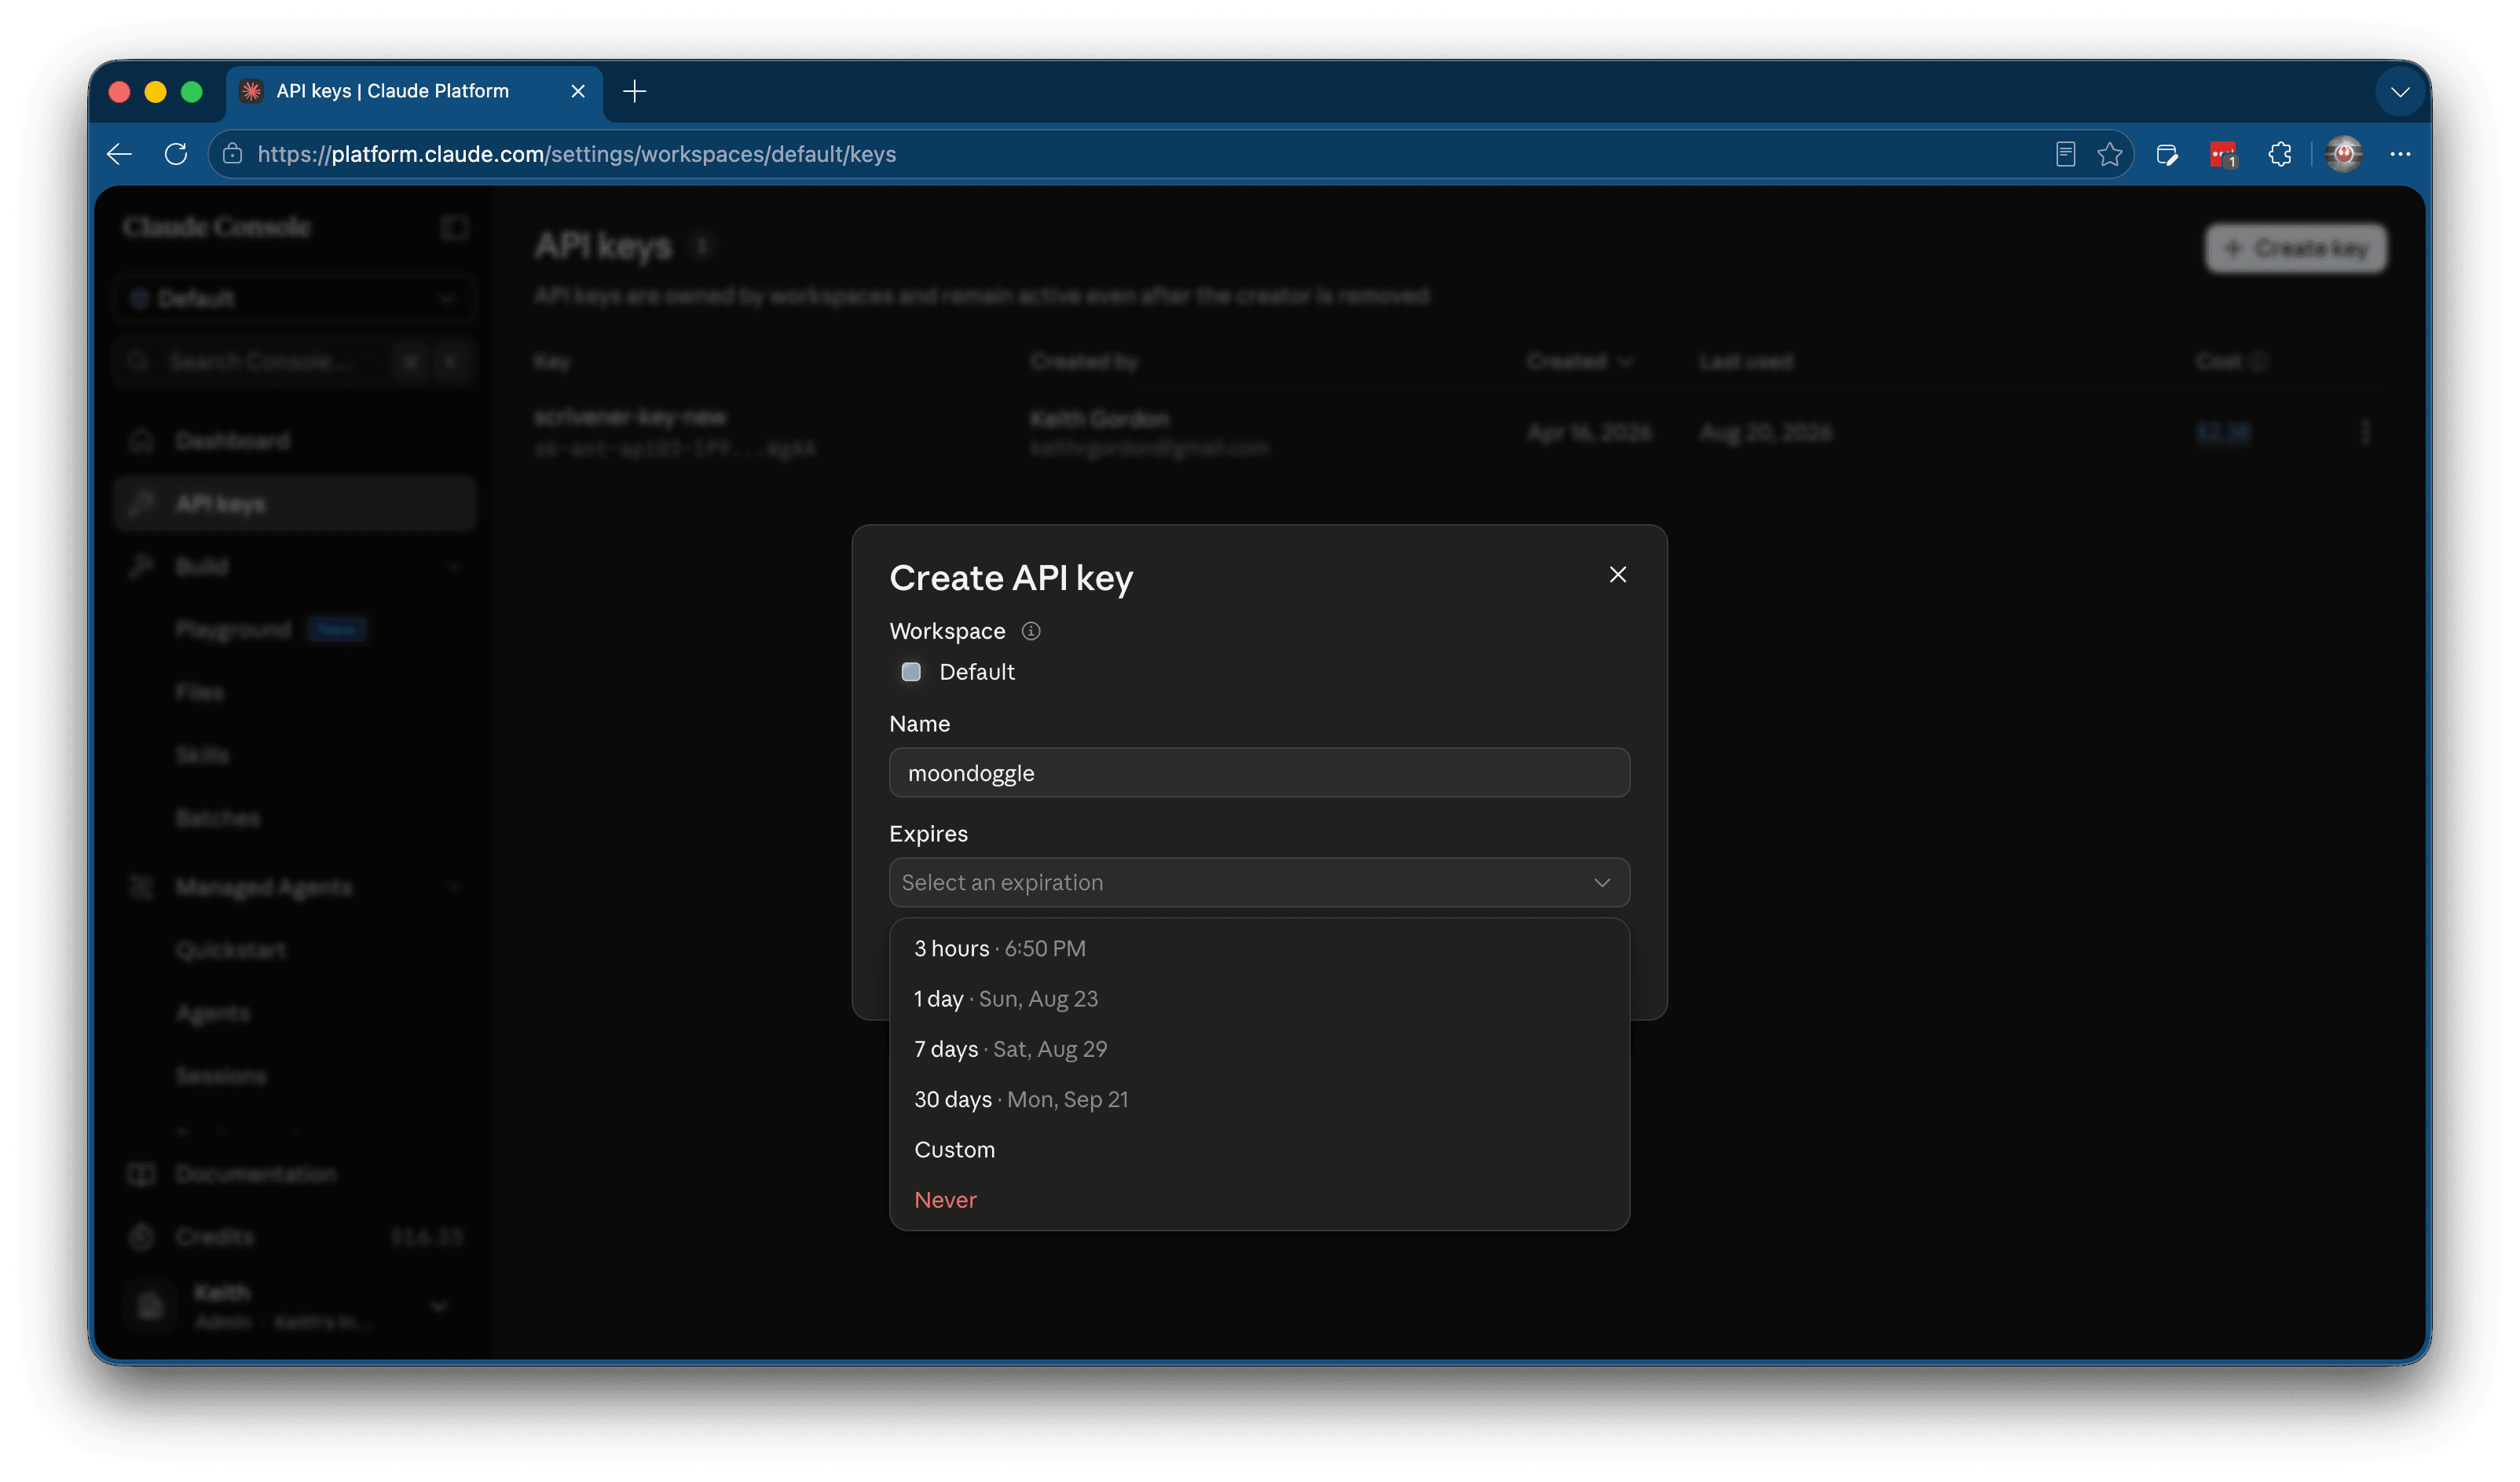The width and height of the screenshot is (2520, 1482).
Task: Open Documentation in the sidebar
Action: tap(295, 1174)
